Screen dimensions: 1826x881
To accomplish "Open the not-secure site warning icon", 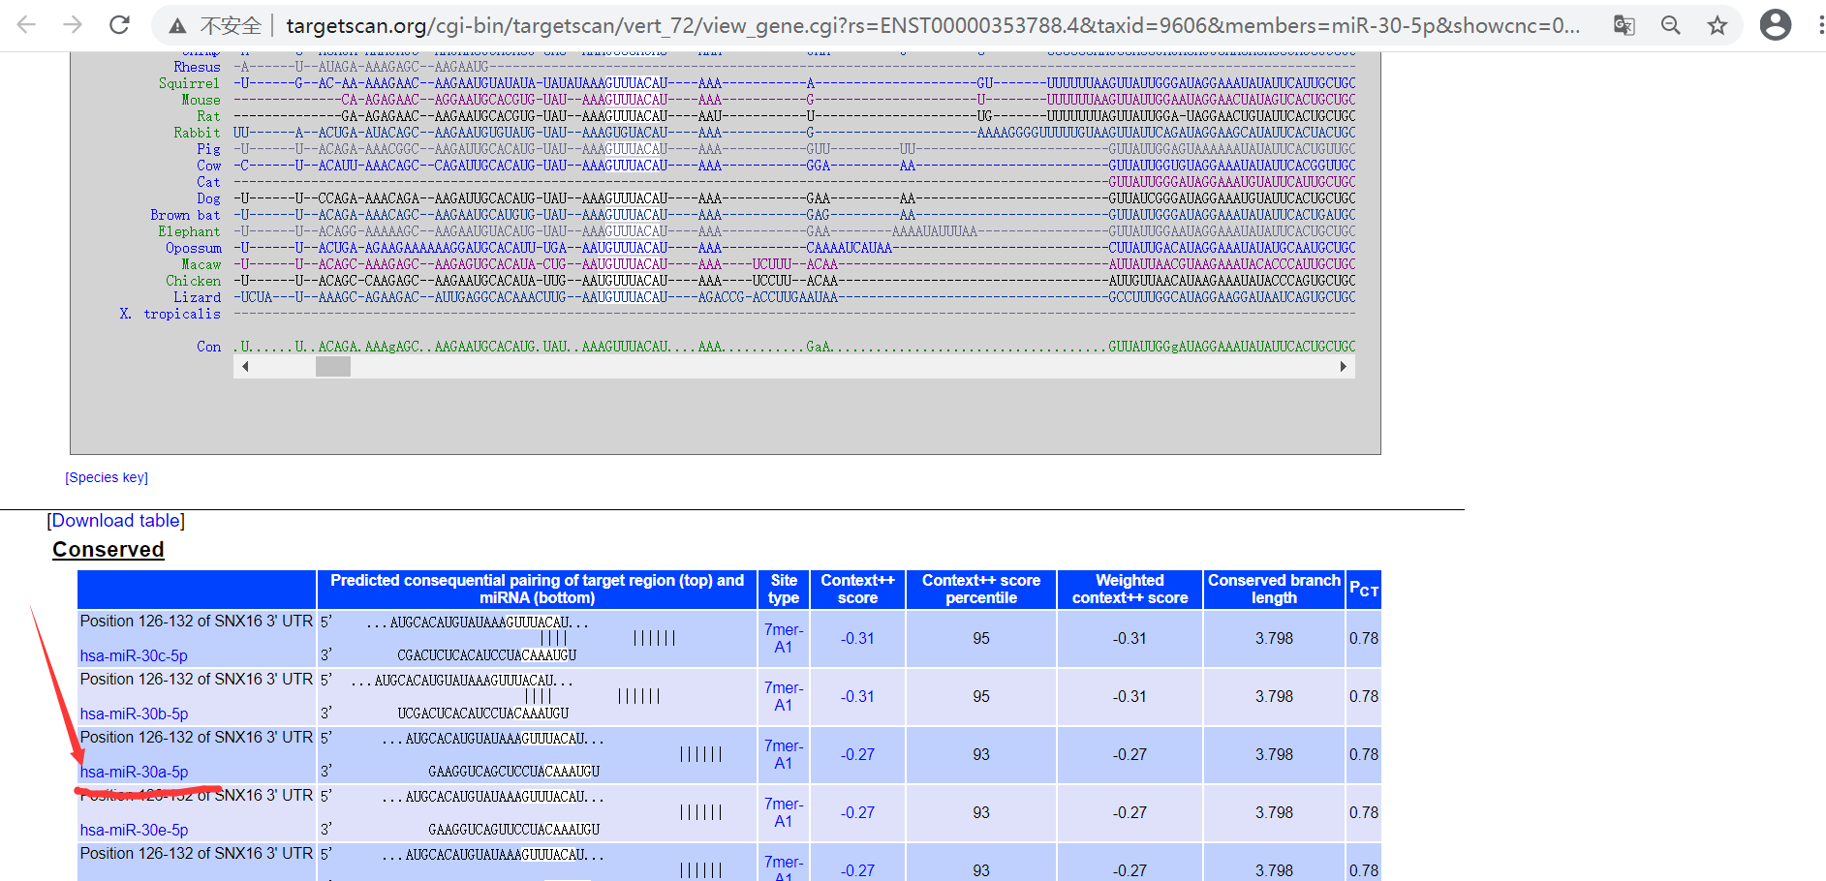I will tap(177, 26).
